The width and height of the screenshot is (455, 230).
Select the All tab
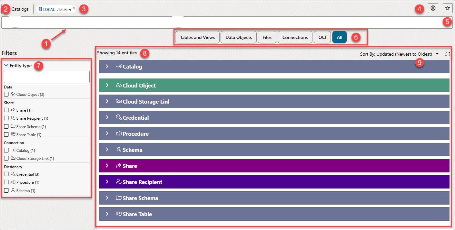click(340, 37)
